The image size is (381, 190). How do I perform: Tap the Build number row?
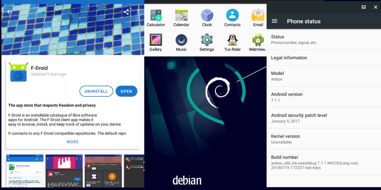(323, 162)
